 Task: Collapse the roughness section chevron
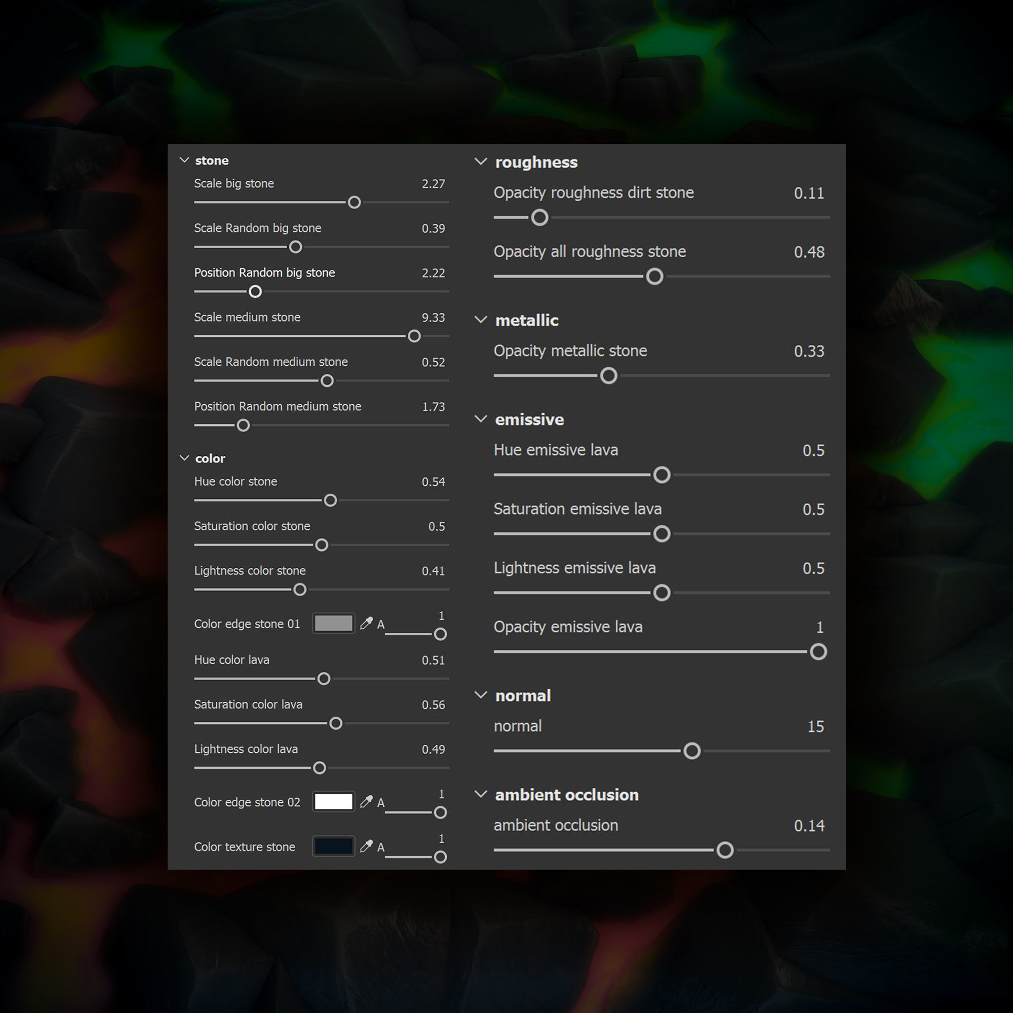480,162
